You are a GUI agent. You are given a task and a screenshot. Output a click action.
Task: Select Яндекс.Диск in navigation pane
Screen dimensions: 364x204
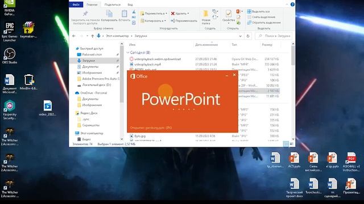pos(86,113)
